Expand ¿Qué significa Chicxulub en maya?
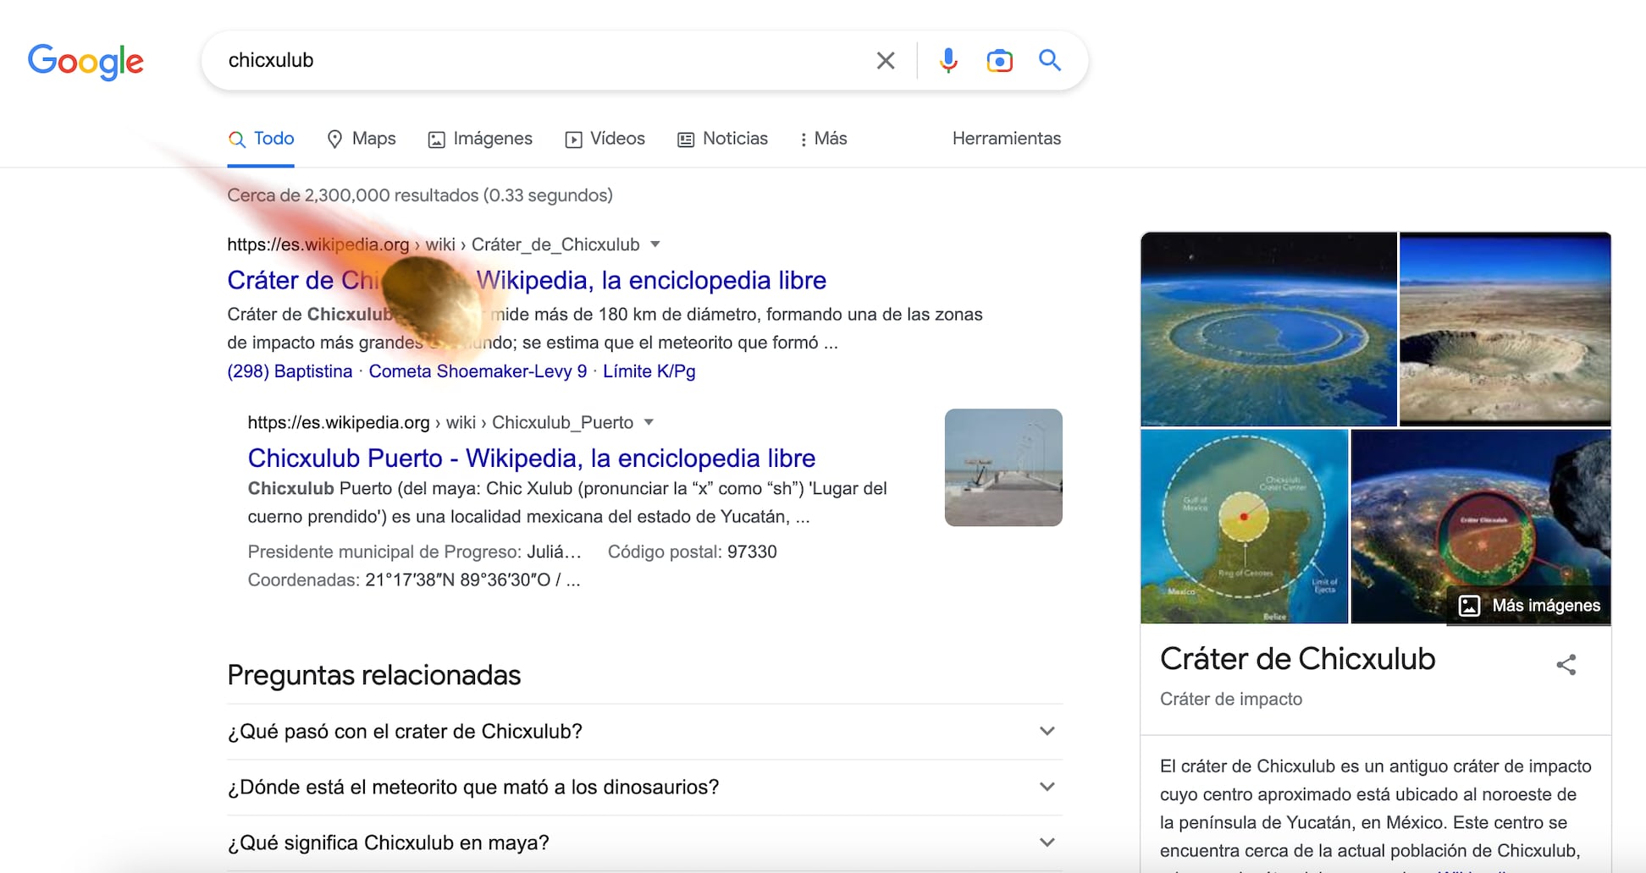The width and height of the screenshot is (1646, 873). pos(1047,843)
